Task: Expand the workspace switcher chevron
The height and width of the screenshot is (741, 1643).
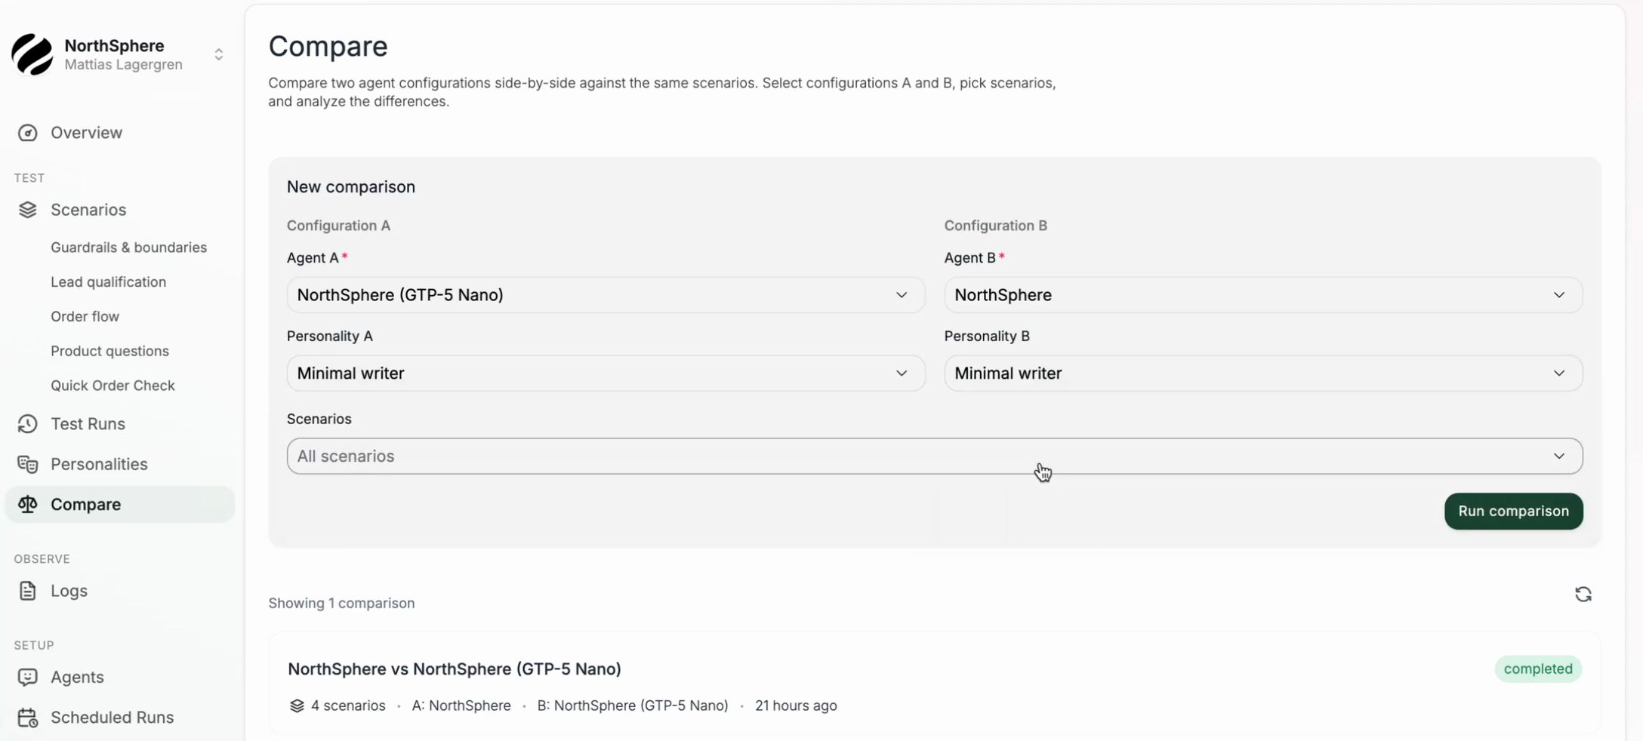Action: click(x=218, y=54)
